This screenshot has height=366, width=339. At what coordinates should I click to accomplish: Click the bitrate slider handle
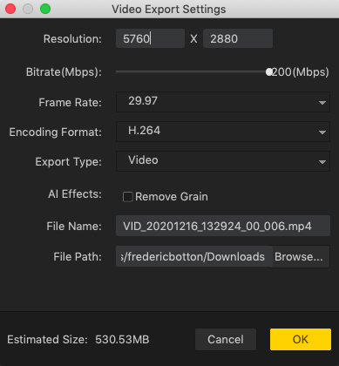click(269, 71)
